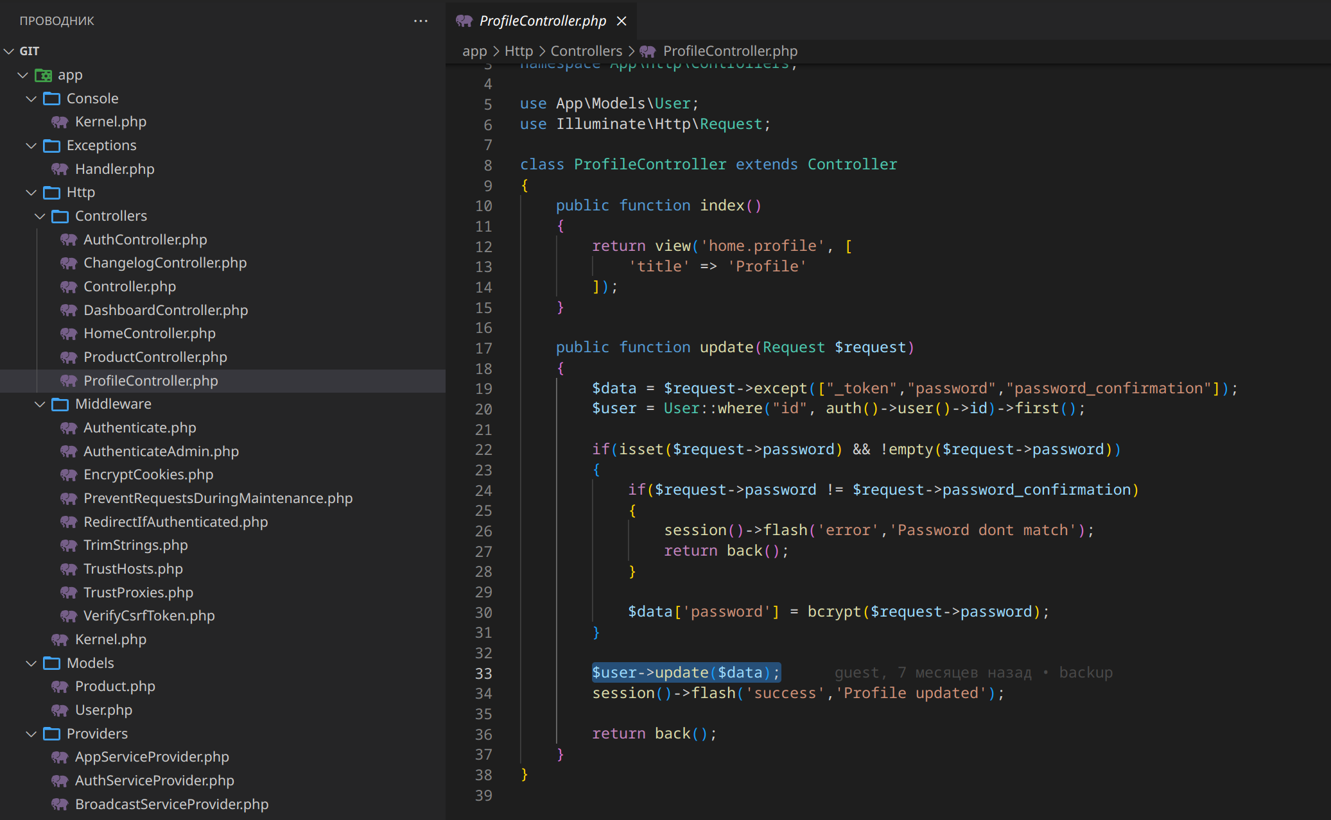Collapse the Models folder chevron

(31, 663)
